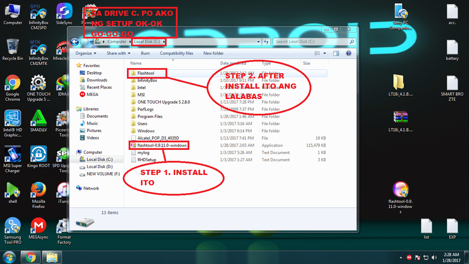Click Compatibility files in the toolbar
Viewport: 469px width, 264px height.
point(176,53)
